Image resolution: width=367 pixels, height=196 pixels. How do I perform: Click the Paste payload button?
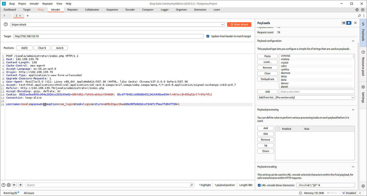click(267, 56)
